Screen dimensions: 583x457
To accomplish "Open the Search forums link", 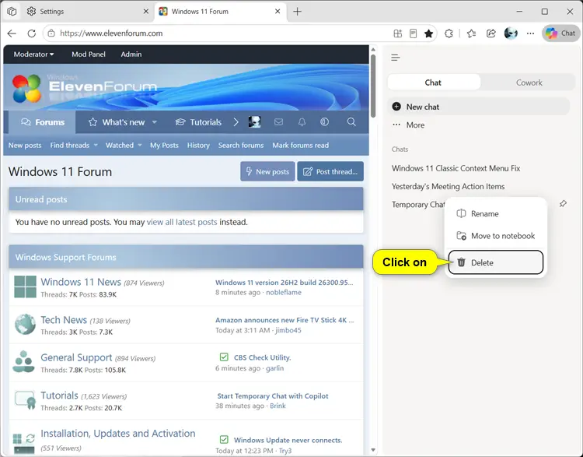I will (x=241, y=146).
